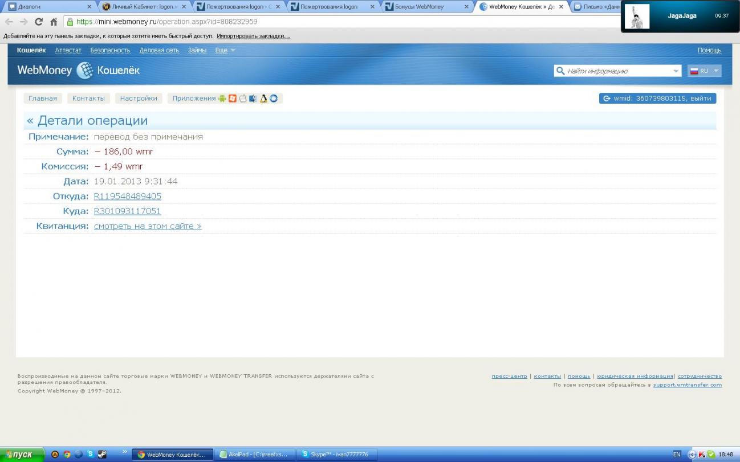Click the Android app icon next to Приложения
This screenshot has width=740, height=462.
pyautogui.click(x=222, y=99)
